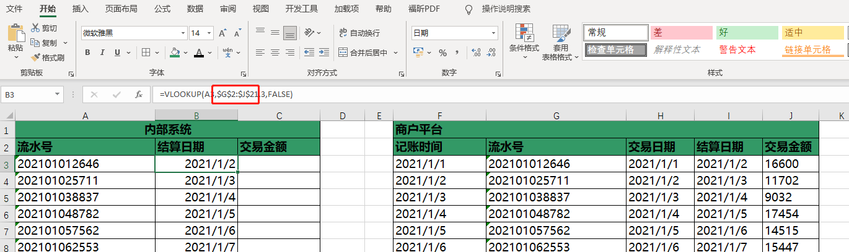This screenshot has height=252, width=849.
Task: Open Conditional Formatting (条件格式)
Action: [x=524, y=41]
